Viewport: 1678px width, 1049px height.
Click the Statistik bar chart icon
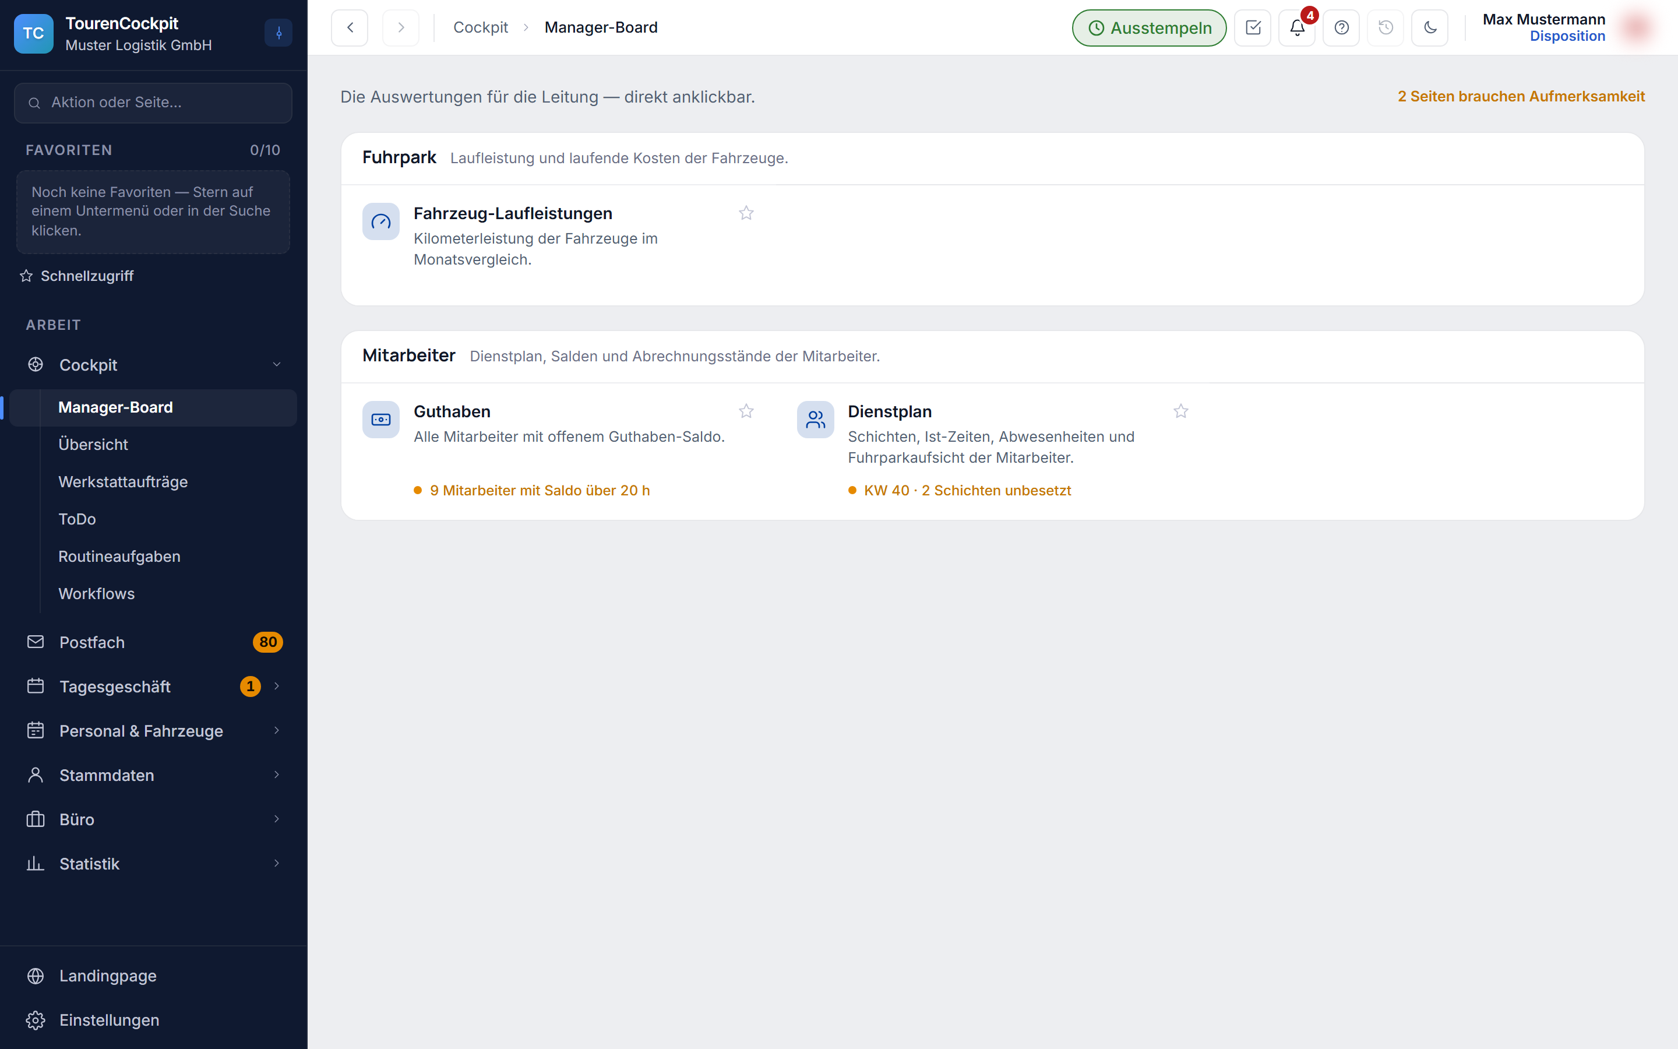click(36, 864)
